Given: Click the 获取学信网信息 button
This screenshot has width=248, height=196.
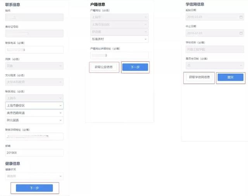Looking at the screenshot, I should pos(199,77).
